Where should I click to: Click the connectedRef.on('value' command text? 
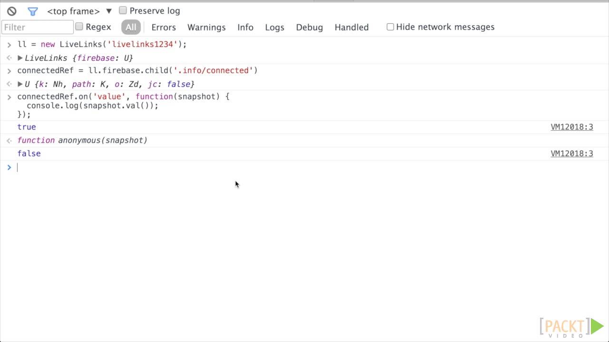tap(123, 96)
